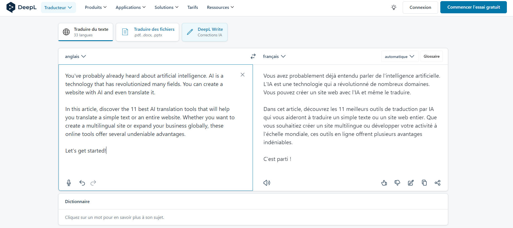Give the translation a thumbs down
This screenshot has width=513, height=228.
397,183
